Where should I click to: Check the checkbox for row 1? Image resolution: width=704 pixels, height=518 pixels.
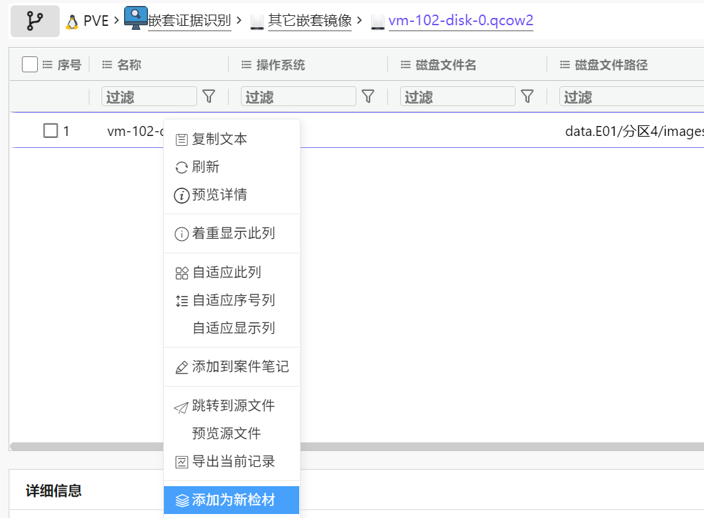click(50, 131)
